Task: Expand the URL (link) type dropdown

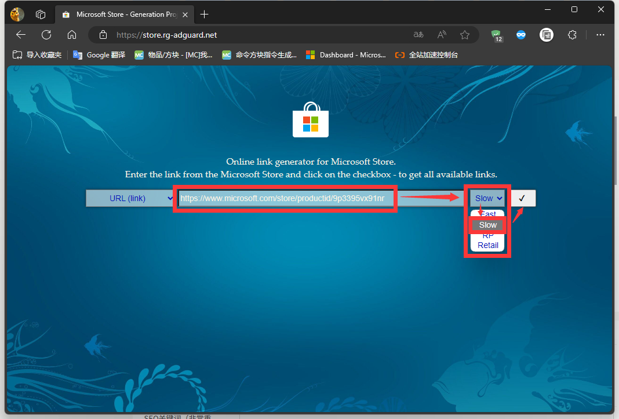Action: (130, 198)
